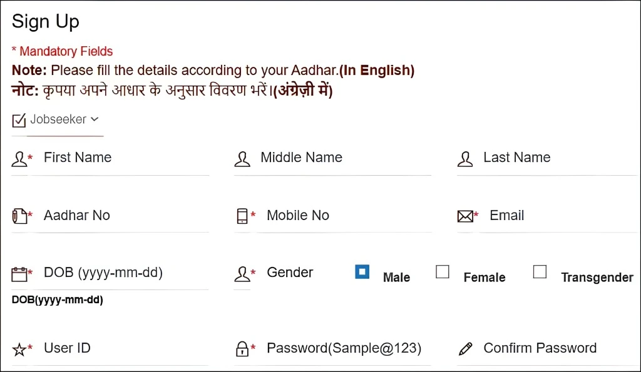
Task: Click inside the First Name input field
Action: tap(113, 159)
